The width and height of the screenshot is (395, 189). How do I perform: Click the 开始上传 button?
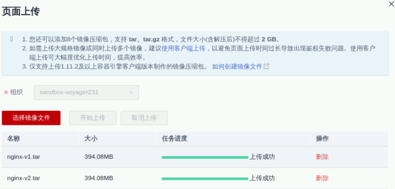click(x=93, y=117)
